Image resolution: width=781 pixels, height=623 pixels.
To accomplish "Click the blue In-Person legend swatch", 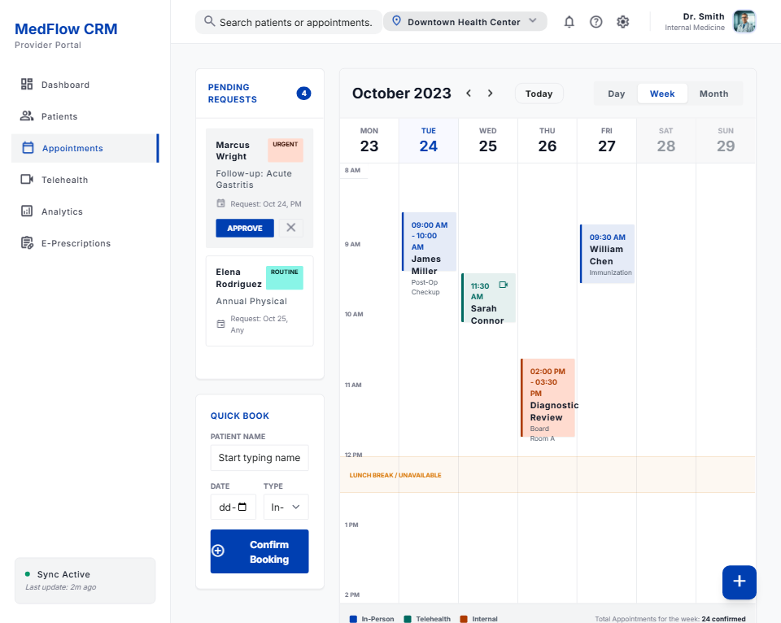I will (353, 619).
